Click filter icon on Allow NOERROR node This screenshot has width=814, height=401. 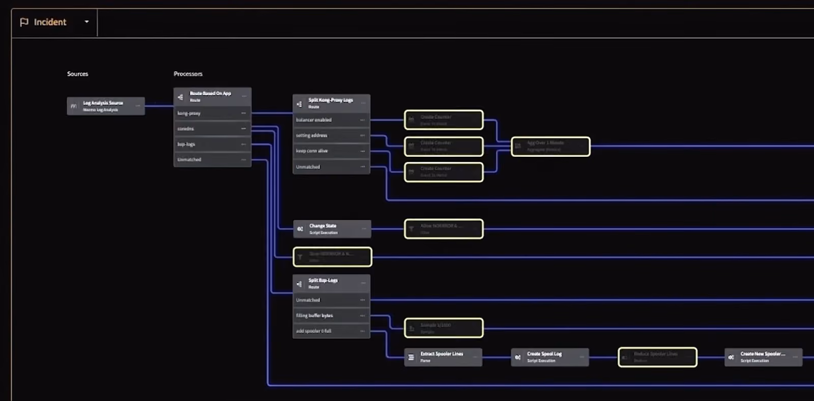(411, 229)
